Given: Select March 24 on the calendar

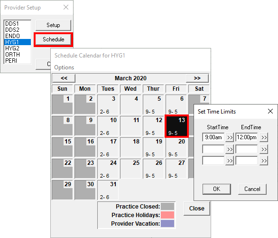Looking at the screenshot, I should click(108, 169).
